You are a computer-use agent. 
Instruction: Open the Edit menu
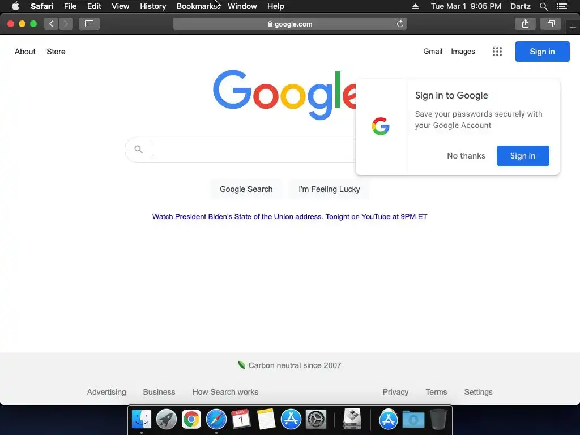[94, 6]
